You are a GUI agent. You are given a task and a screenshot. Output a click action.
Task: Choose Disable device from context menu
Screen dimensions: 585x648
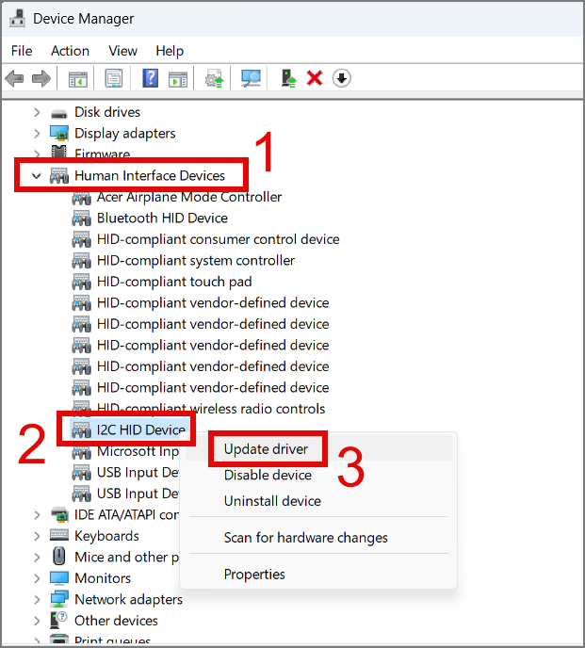(x=318, y=475)
